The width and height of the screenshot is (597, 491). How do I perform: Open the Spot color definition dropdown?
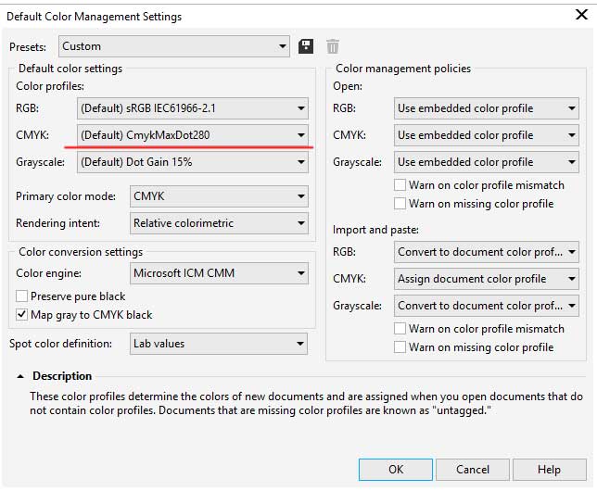[219, 344]
